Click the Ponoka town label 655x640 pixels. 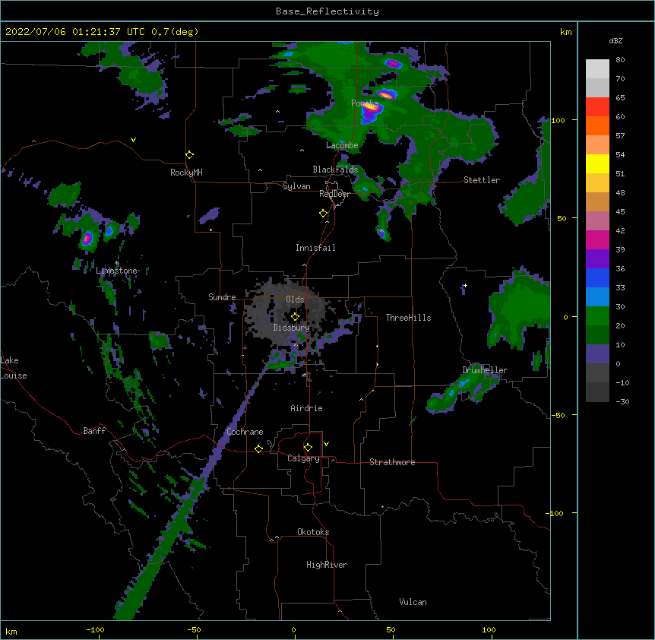[x=365, y=103]
